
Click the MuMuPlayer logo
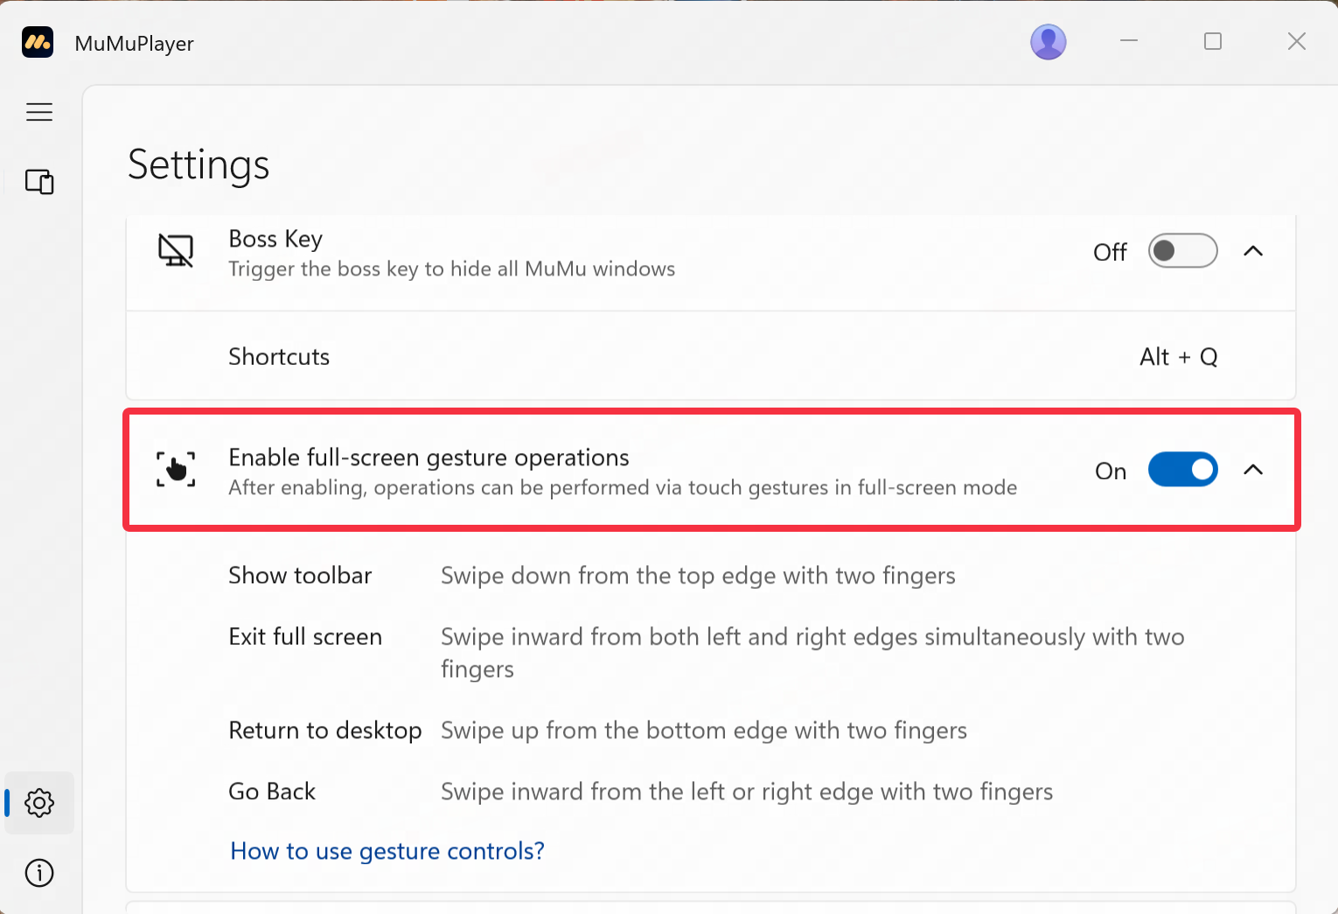37,42
